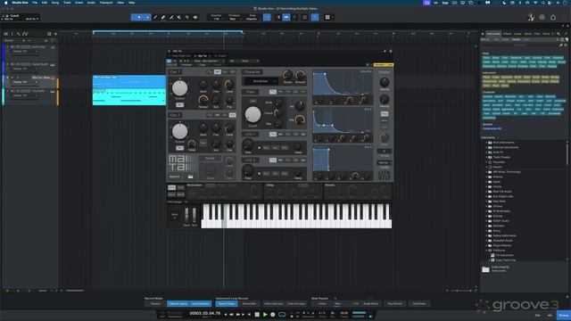Open the Mix view button bottom right
571x321 pixels.
550,315
